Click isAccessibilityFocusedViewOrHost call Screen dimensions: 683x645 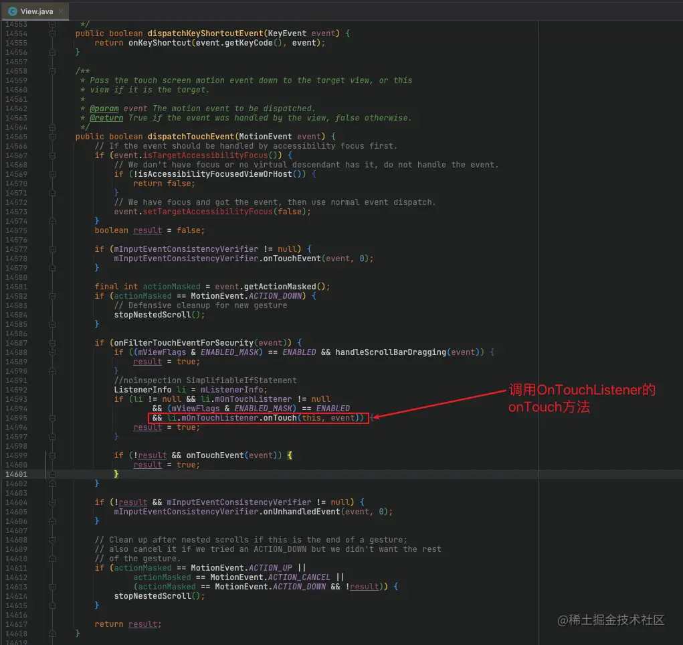click(215, 174)
